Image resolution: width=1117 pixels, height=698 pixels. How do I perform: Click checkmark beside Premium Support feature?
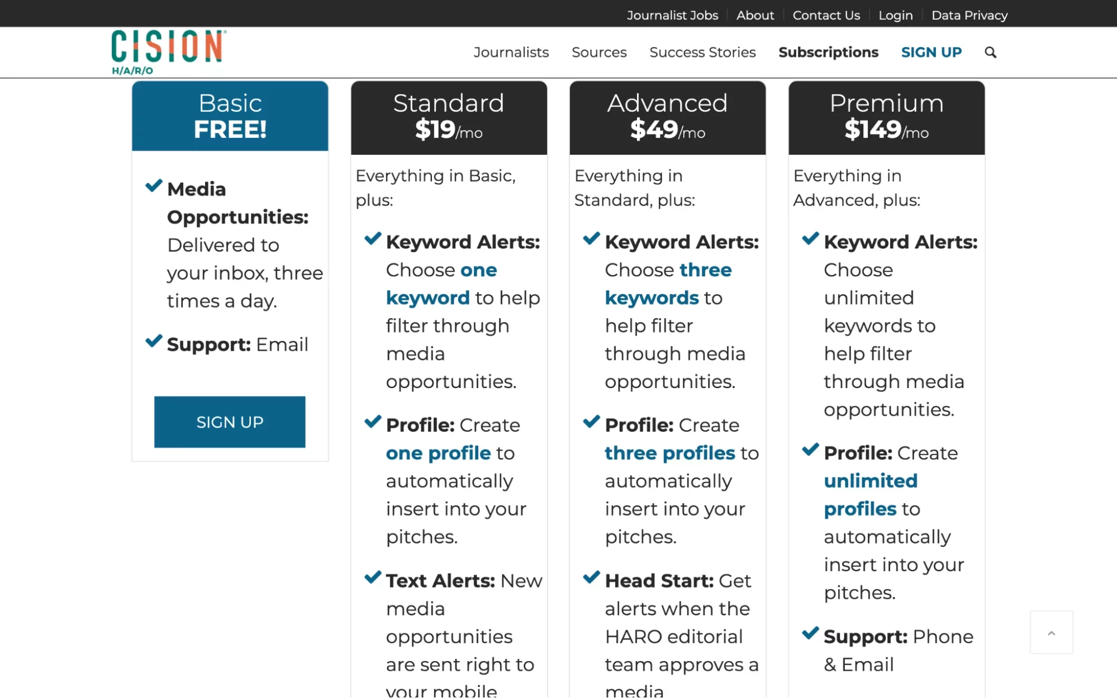(810, 633)
